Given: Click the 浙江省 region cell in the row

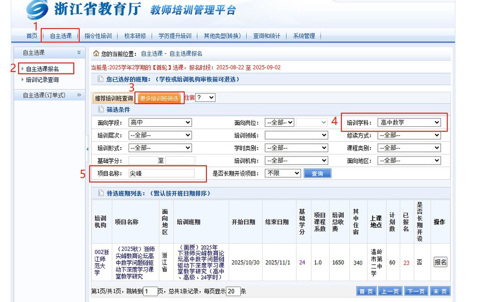Looking at the screenshot, I should click(165, 262).
